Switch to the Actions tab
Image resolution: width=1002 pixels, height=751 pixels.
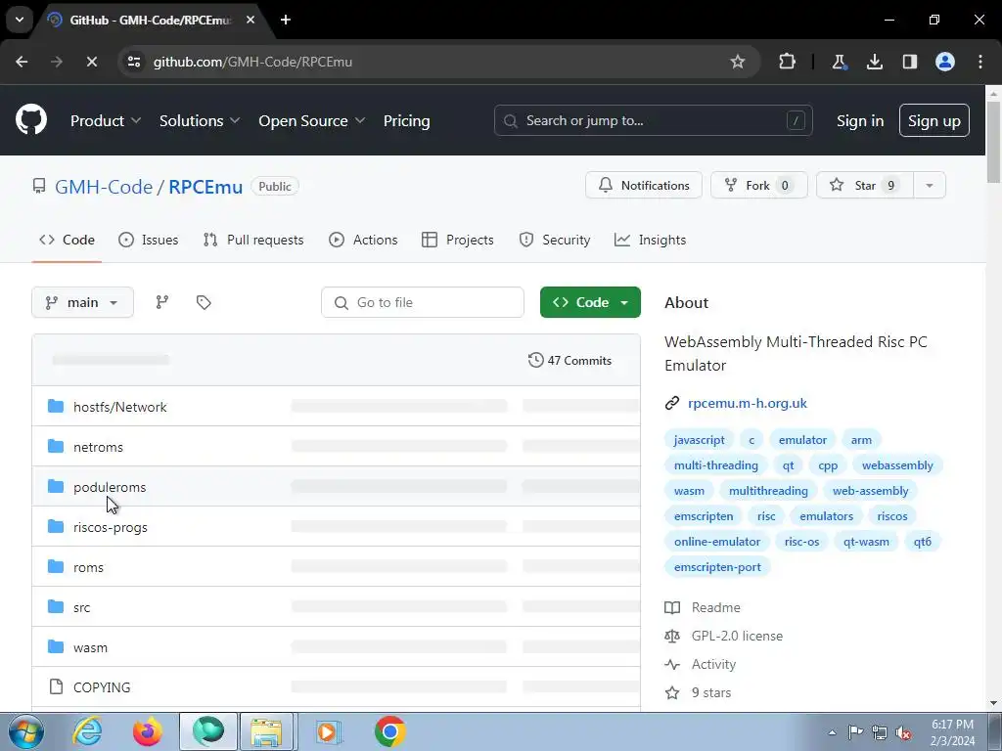(x=363, y=240)
